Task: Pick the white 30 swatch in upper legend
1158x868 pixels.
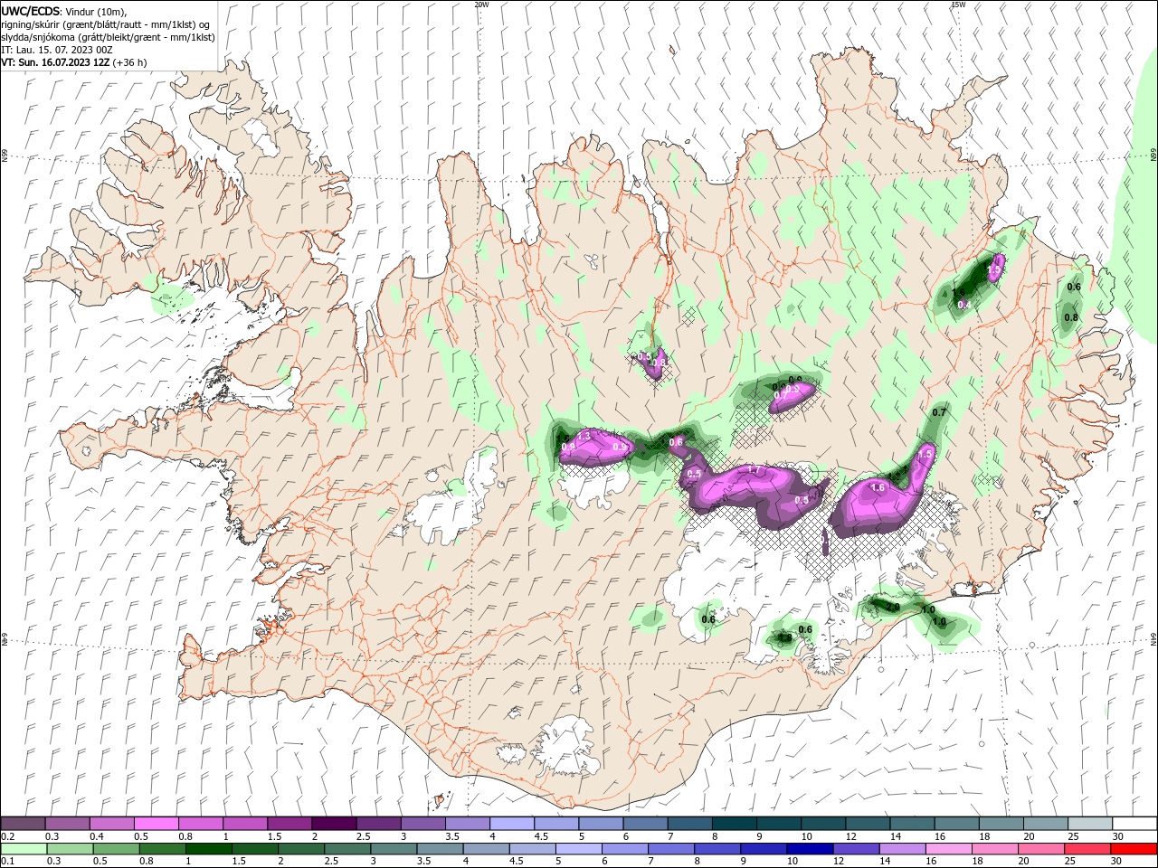Action: point(1134,824)
